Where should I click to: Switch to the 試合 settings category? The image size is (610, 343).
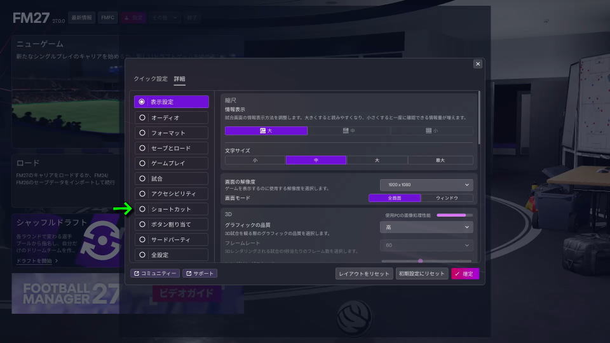pyautogui.click(x=171, y=178)
